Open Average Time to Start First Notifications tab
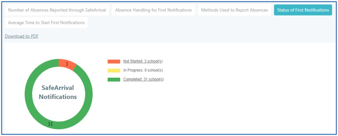 click(x=46, y=23)
